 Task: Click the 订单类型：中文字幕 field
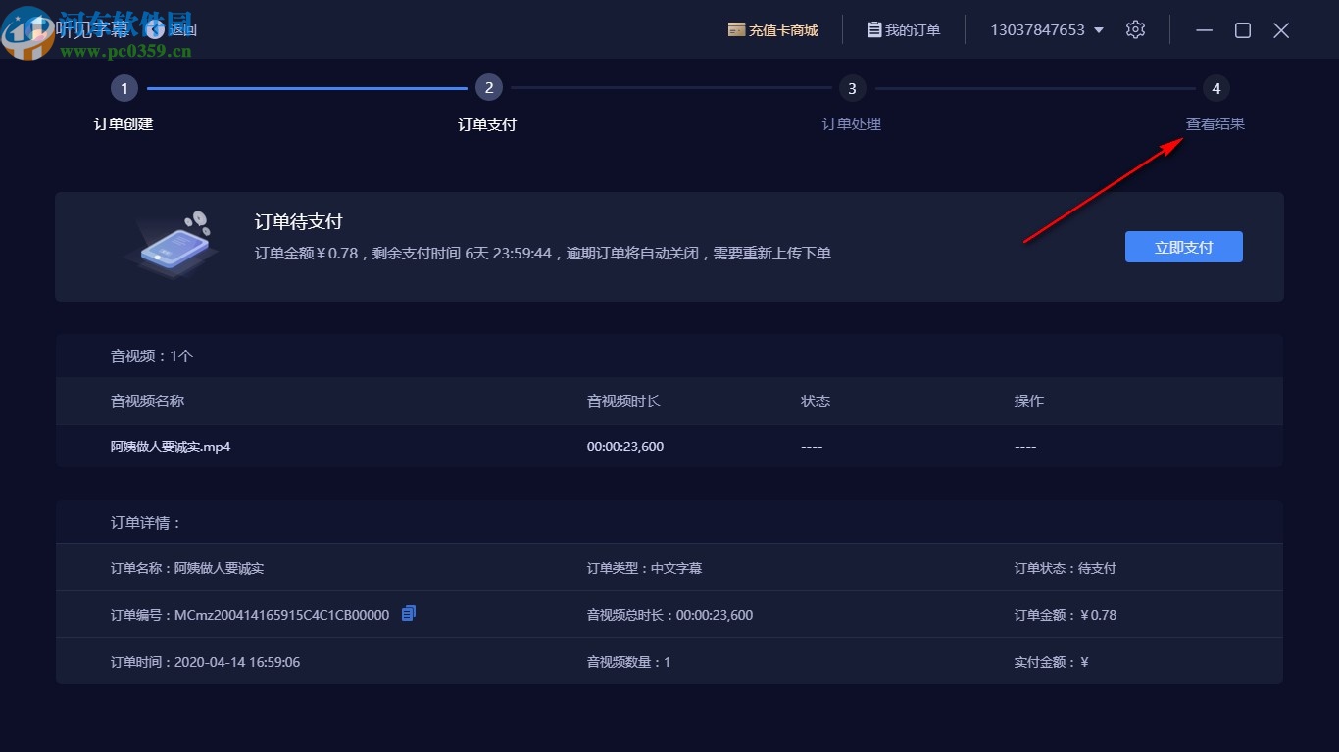point(644,568)
